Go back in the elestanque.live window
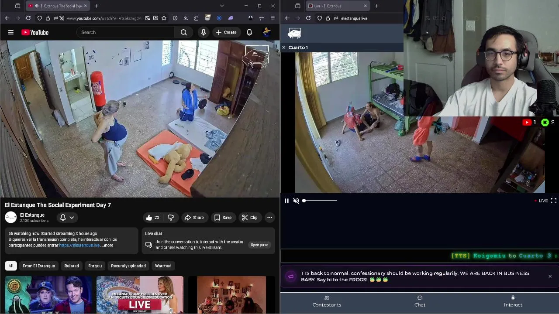 pyautogui.click(x=287, y=18)
